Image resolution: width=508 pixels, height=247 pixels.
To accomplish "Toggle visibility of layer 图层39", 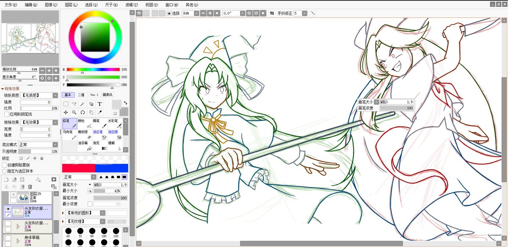I will [13, 194].
